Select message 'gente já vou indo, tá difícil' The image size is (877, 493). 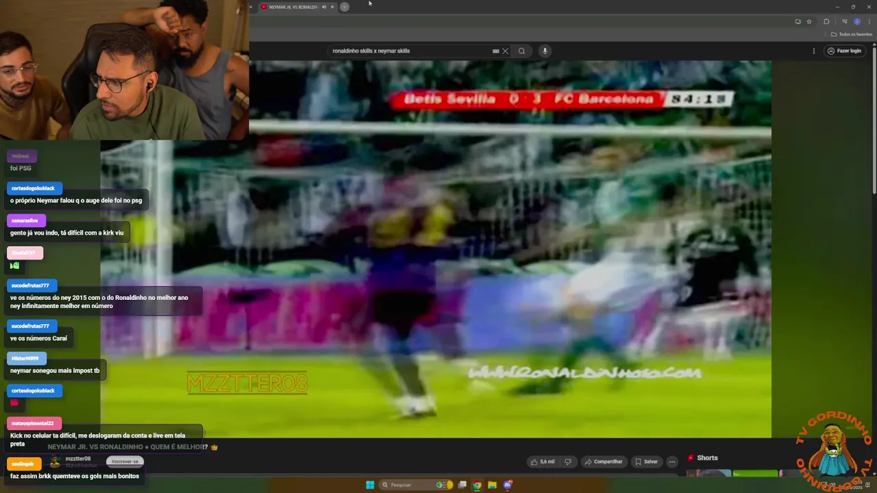(66, 233)
